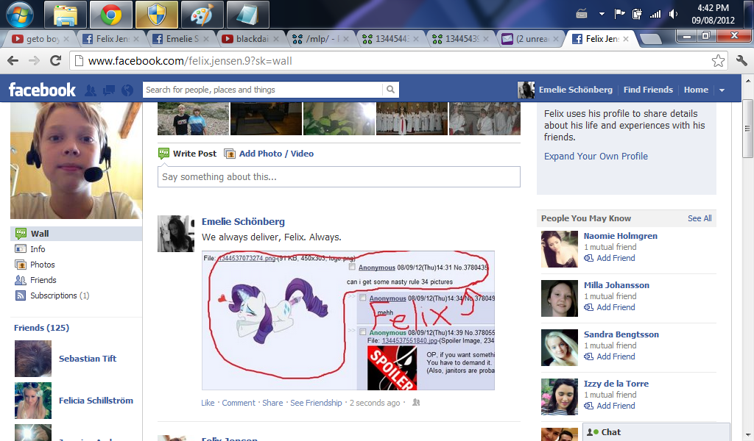
Task: Click the Action Center flag icon
Action: point(619,14)
